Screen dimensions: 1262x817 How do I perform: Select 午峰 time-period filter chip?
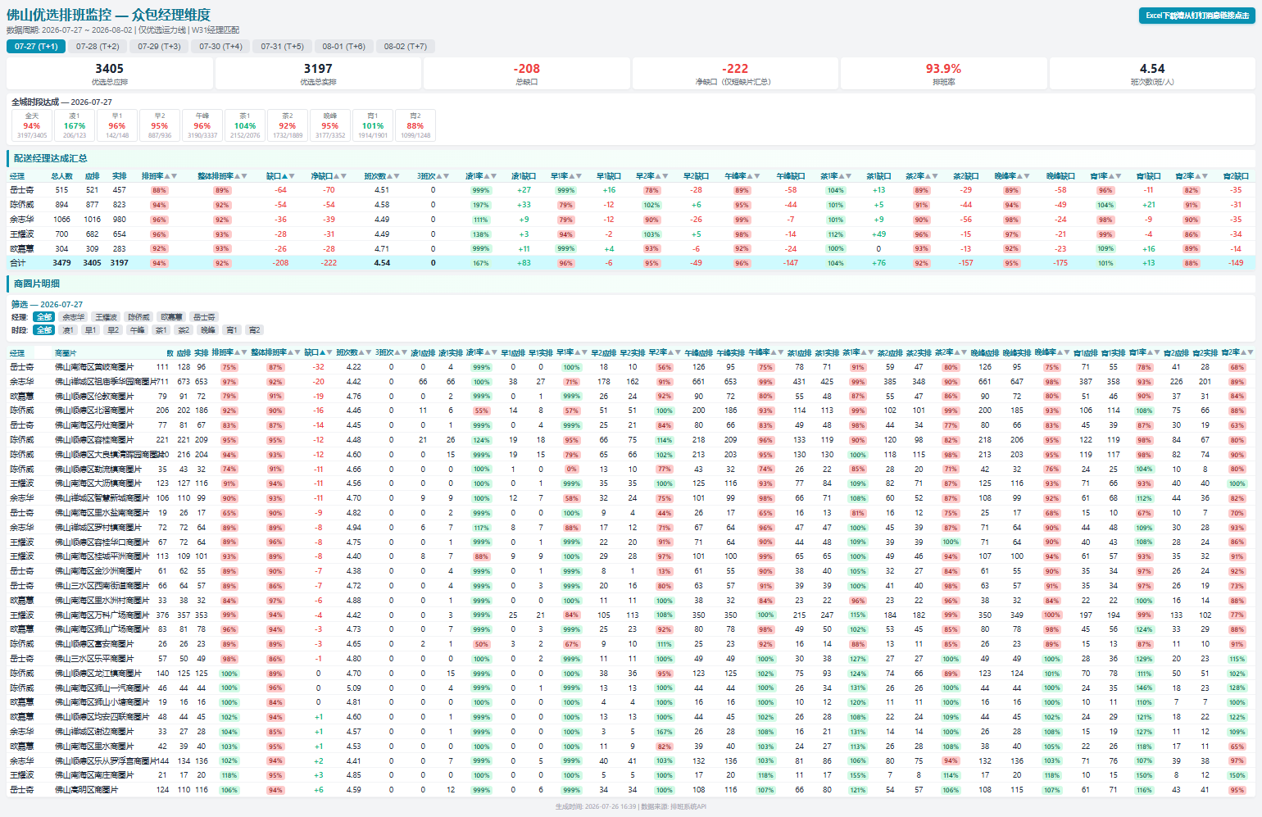138,330
